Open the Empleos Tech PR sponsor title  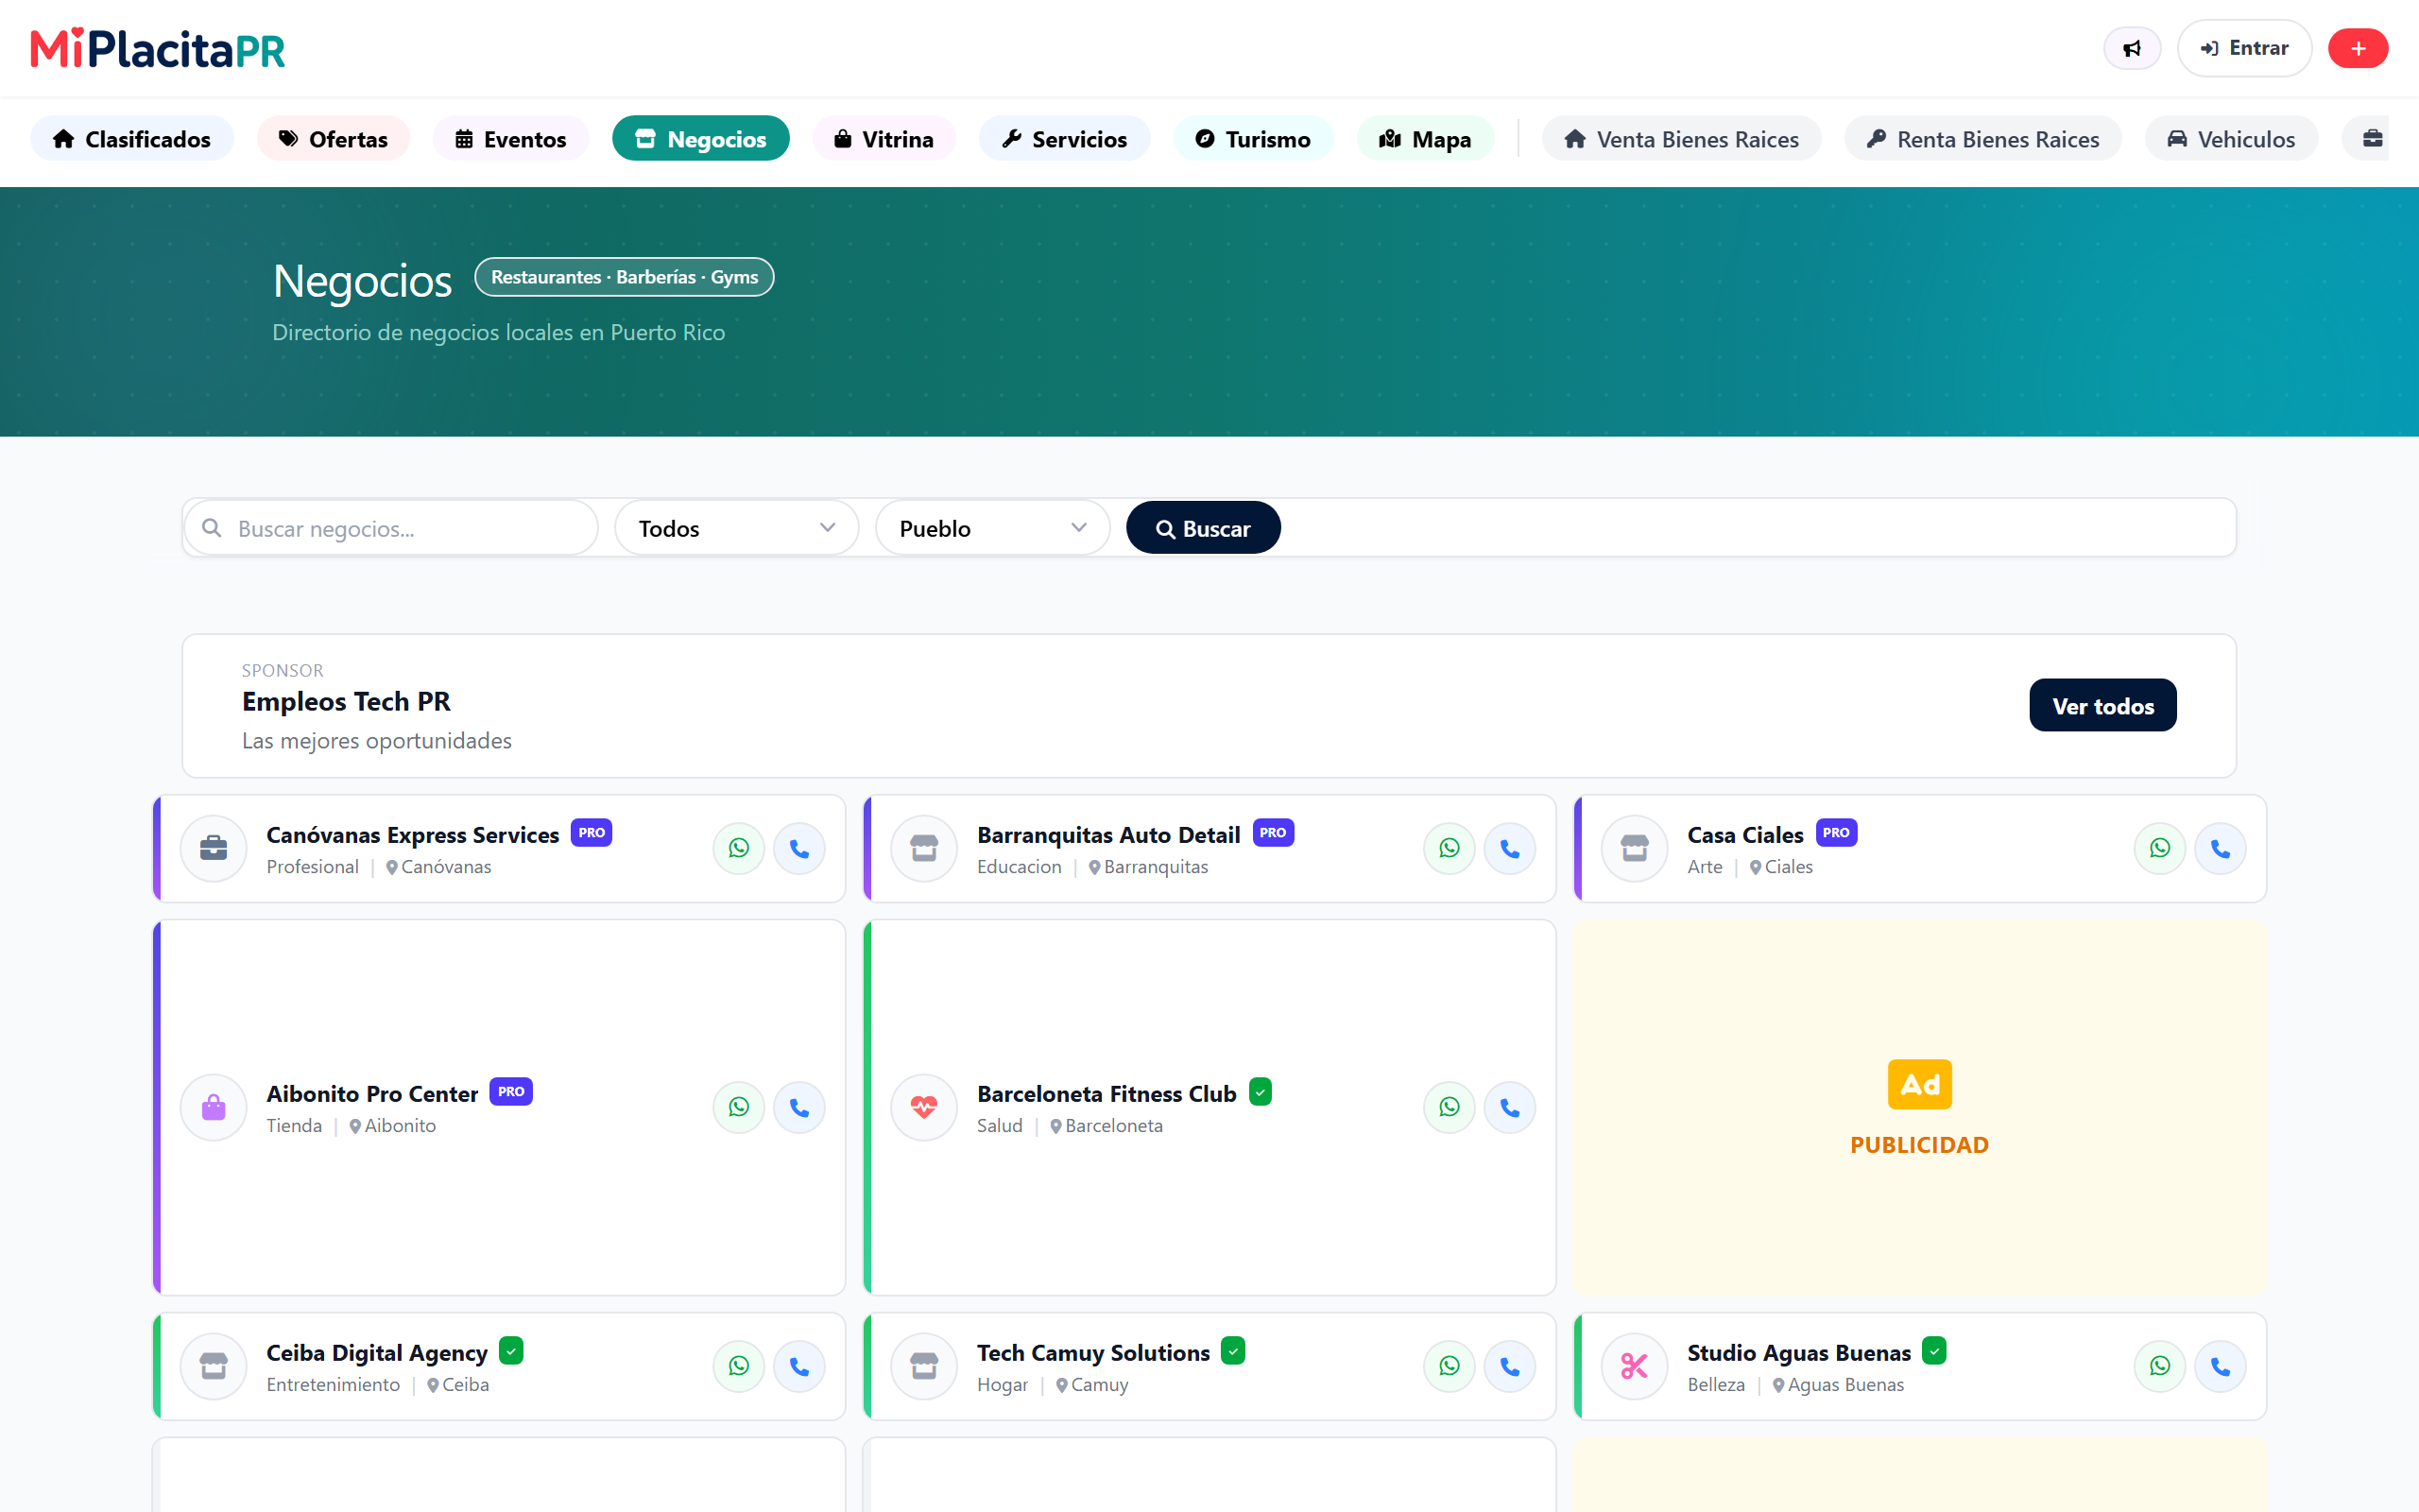pyautogui.click(x=346, y=702)
